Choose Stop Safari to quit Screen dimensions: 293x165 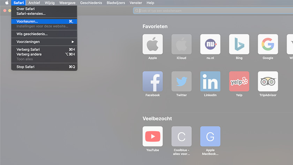point(44,67)
